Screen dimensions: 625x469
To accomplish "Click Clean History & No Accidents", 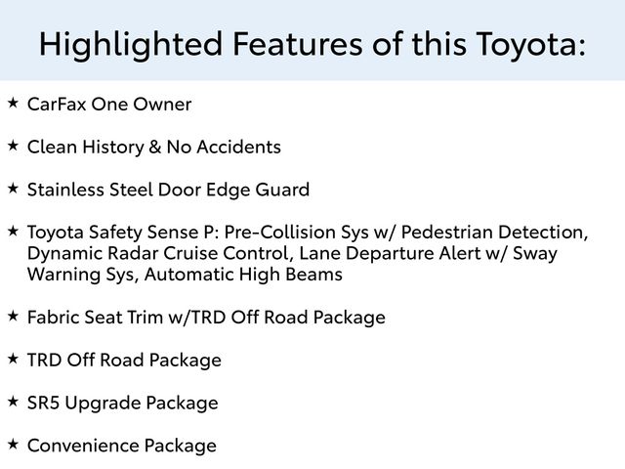I will click(154, 148).
